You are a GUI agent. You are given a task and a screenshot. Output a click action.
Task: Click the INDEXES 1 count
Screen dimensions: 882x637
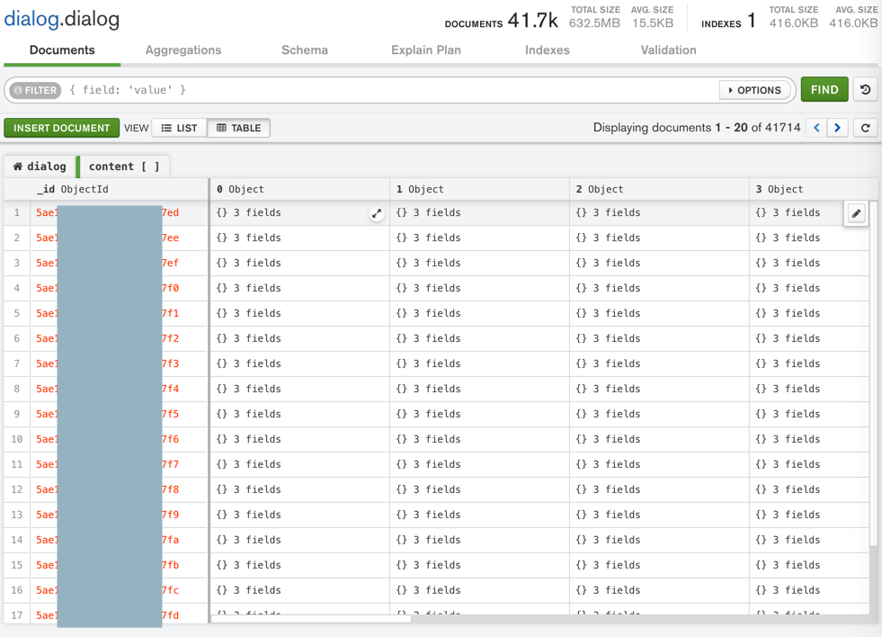(728, 22)
